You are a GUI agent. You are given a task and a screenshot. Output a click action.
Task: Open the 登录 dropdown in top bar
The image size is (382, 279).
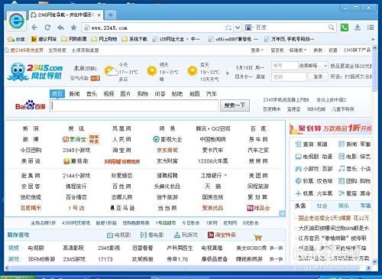(x=257, y=50)
